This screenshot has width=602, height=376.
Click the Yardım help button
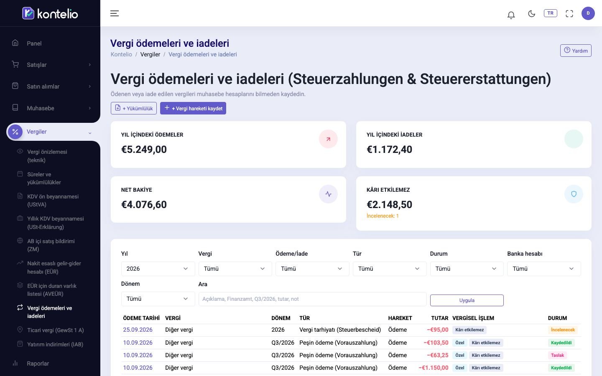[x=576, y=51]
